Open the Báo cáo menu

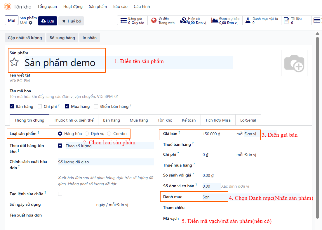(120, 6)
